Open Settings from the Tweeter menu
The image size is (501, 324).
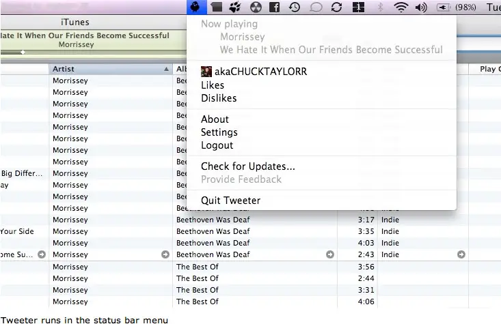(x=322, y=132)
